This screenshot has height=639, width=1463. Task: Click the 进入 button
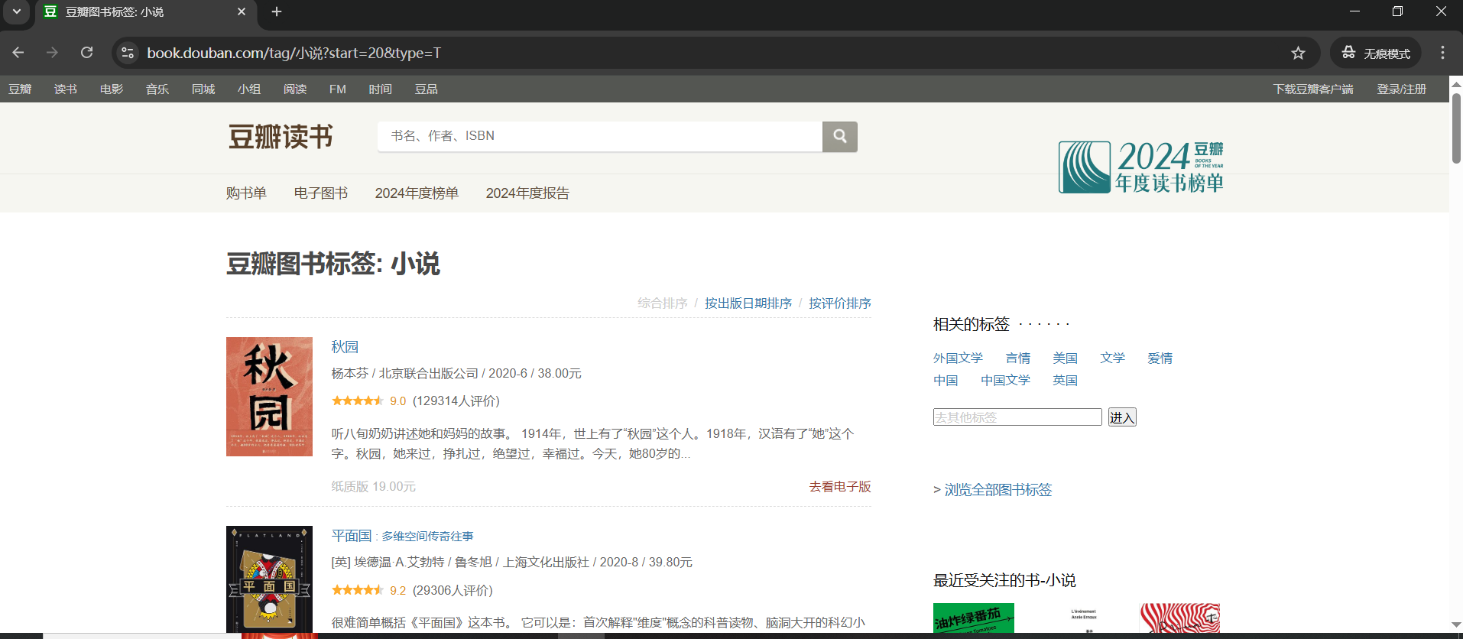tap(1122, 417)
